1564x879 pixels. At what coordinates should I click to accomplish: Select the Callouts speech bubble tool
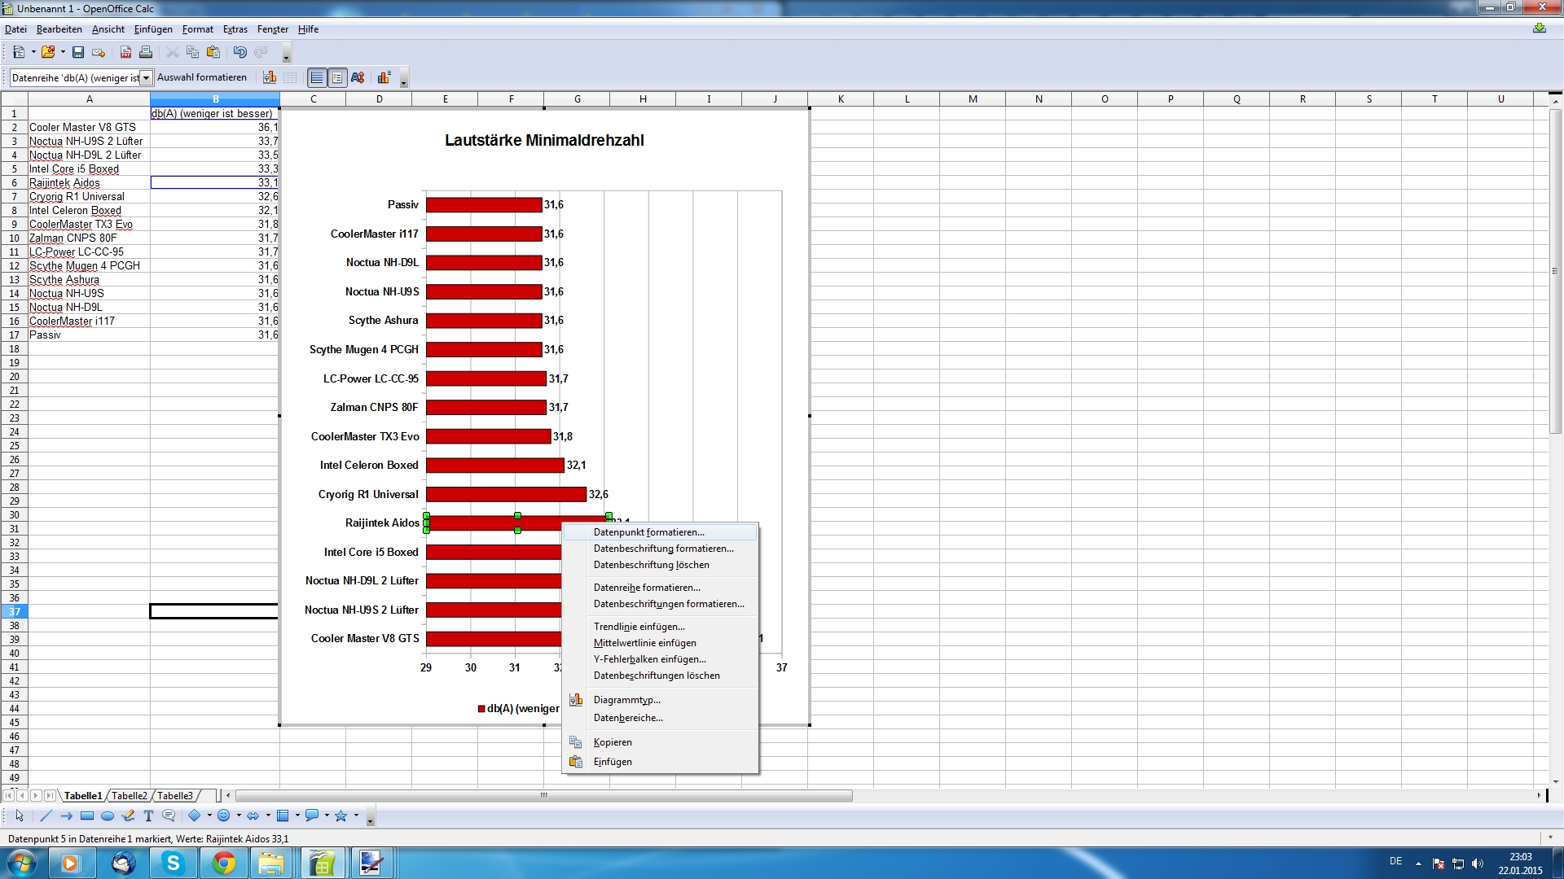tap(169, 816)
